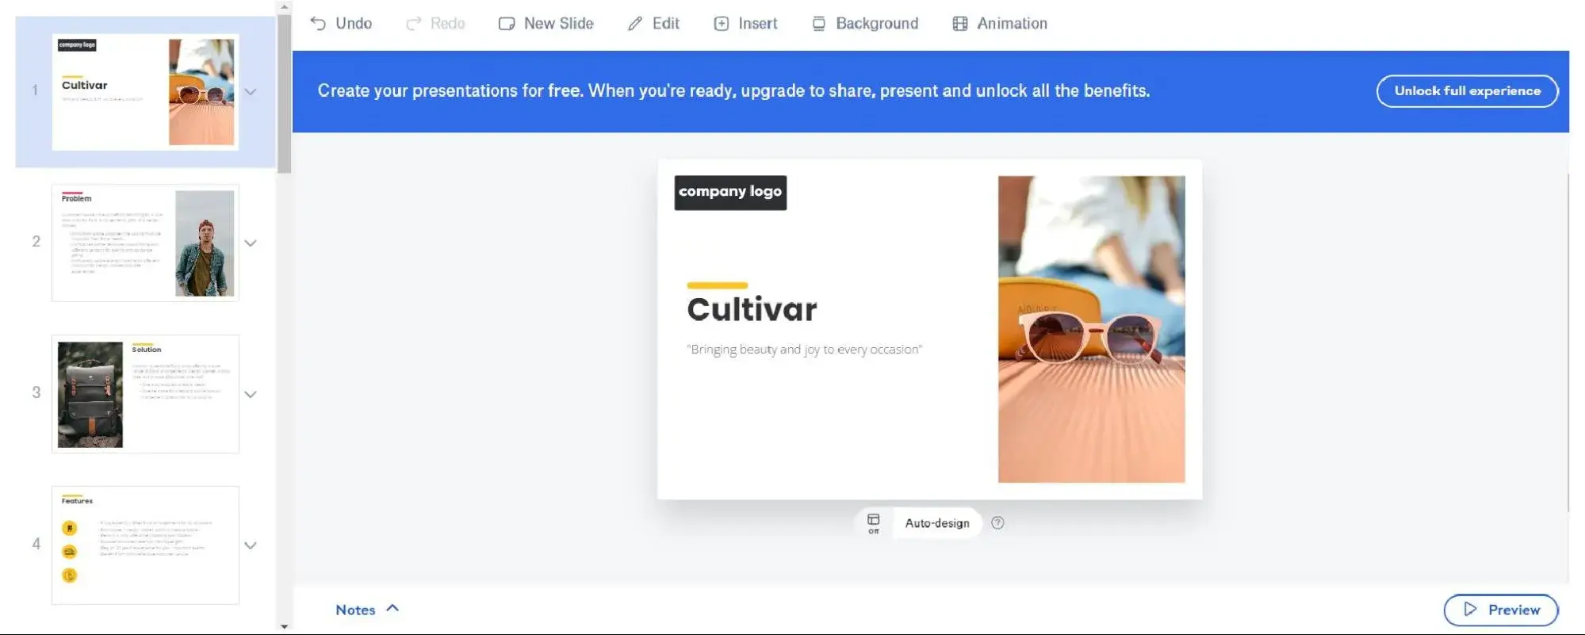The width and height of the screenshot is (1585, 635).
Task: Toggle the Auto-design off switch
Action: [x=873, y=523]
